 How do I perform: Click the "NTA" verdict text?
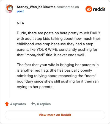(x=20, y=23)
